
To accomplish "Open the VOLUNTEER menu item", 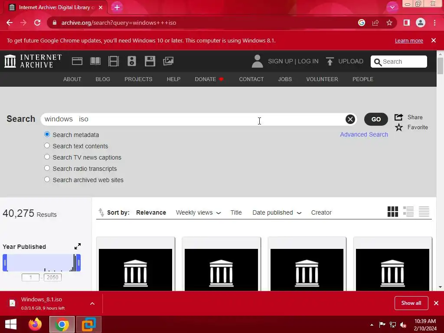I will 322,79.
